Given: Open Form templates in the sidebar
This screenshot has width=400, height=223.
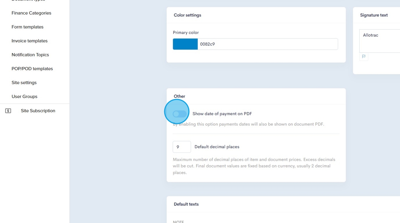Looking at the screenshot, I should tap(27, 27).
